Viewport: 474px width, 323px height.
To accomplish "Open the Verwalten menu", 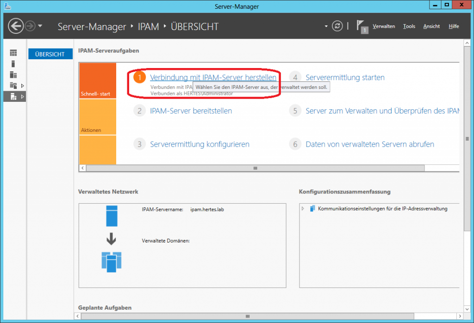I will point(384,26).
